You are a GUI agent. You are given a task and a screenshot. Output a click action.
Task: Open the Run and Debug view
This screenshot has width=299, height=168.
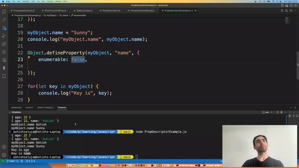[x=4, y=36]
